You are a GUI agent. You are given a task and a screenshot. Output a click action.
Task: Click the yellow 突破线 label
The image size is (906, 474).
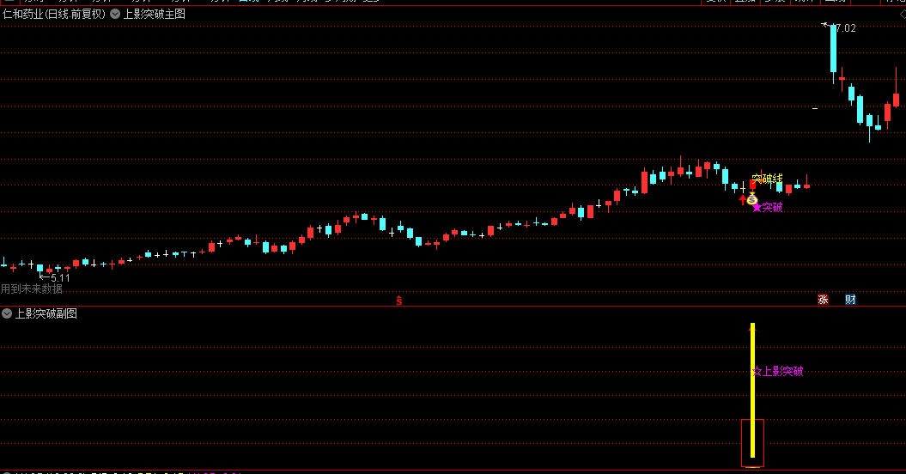click(x=768, y=179)
